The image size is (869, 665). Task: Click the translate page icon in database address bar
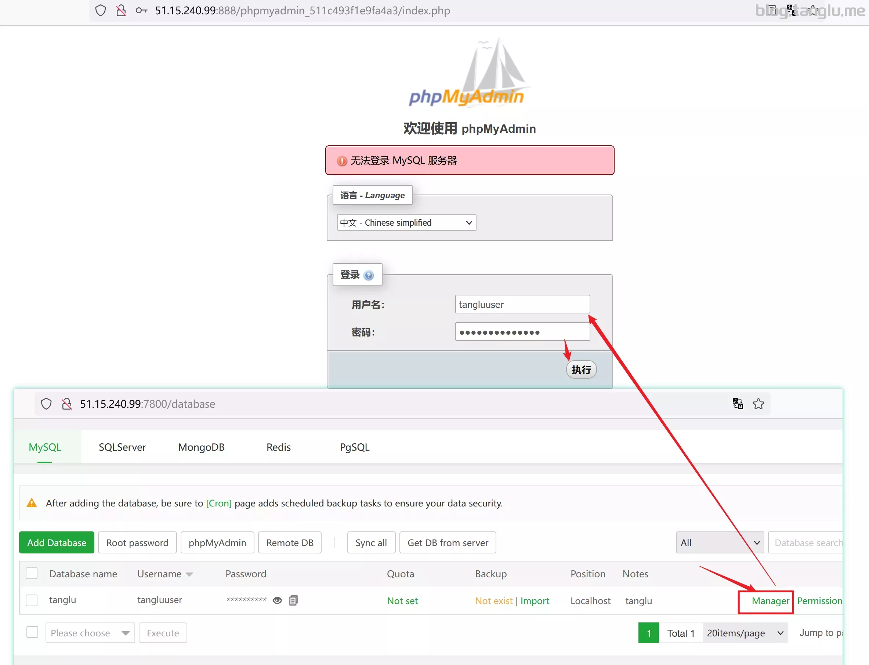click(x=738, y=404)
